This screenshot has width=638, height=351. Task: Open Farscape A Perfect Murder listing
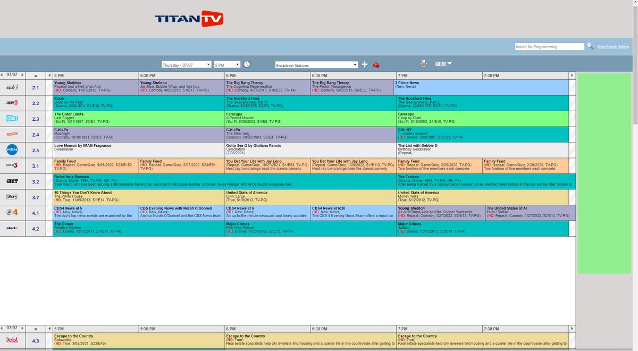click(310, 119)
